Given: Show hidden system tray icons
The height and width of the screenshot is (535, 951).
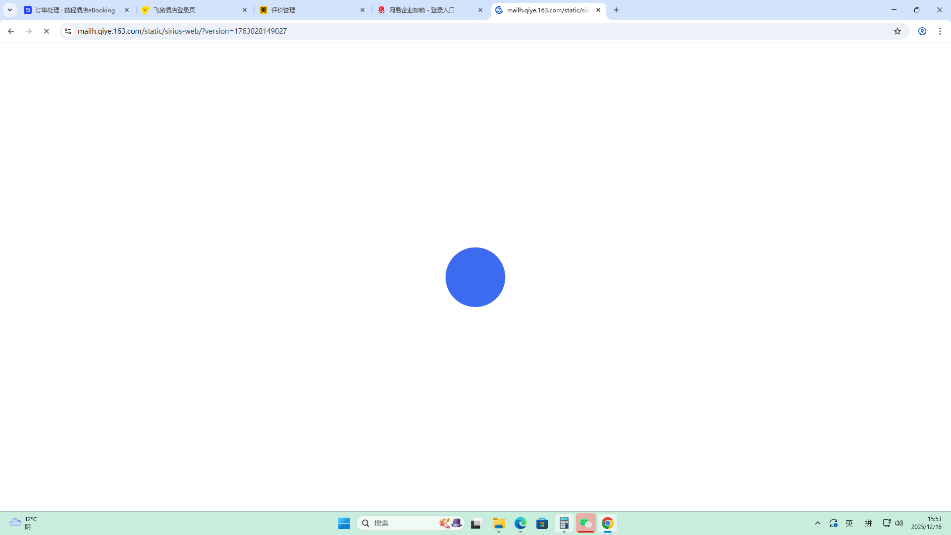Looking at the screenshot, I should (818, 523).
